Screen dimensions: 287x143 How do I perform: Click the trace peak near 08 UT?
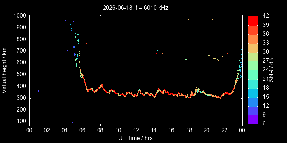(102, 85)
